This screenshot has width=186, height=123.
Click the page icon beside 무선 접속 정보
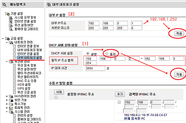[15, 65]
